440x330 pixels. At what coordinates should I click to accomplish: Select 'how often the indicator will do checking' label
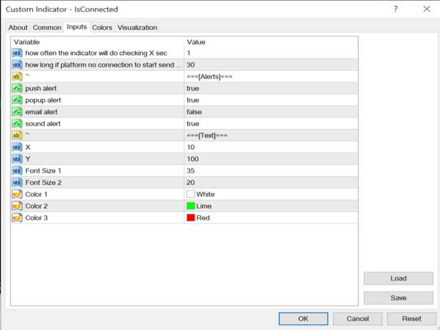coord(96,53)
